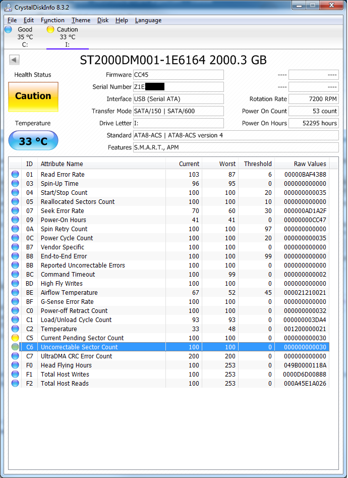This screenshot has height=478, width=348.
Task: Click status orb beside Command Timeout
Action: point(15,275)
